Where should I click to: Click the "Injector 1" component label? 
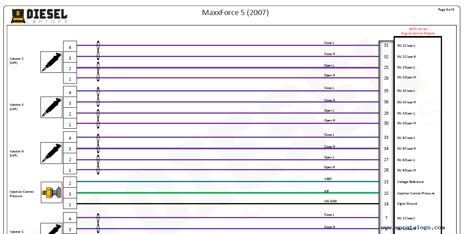[17, 232]
